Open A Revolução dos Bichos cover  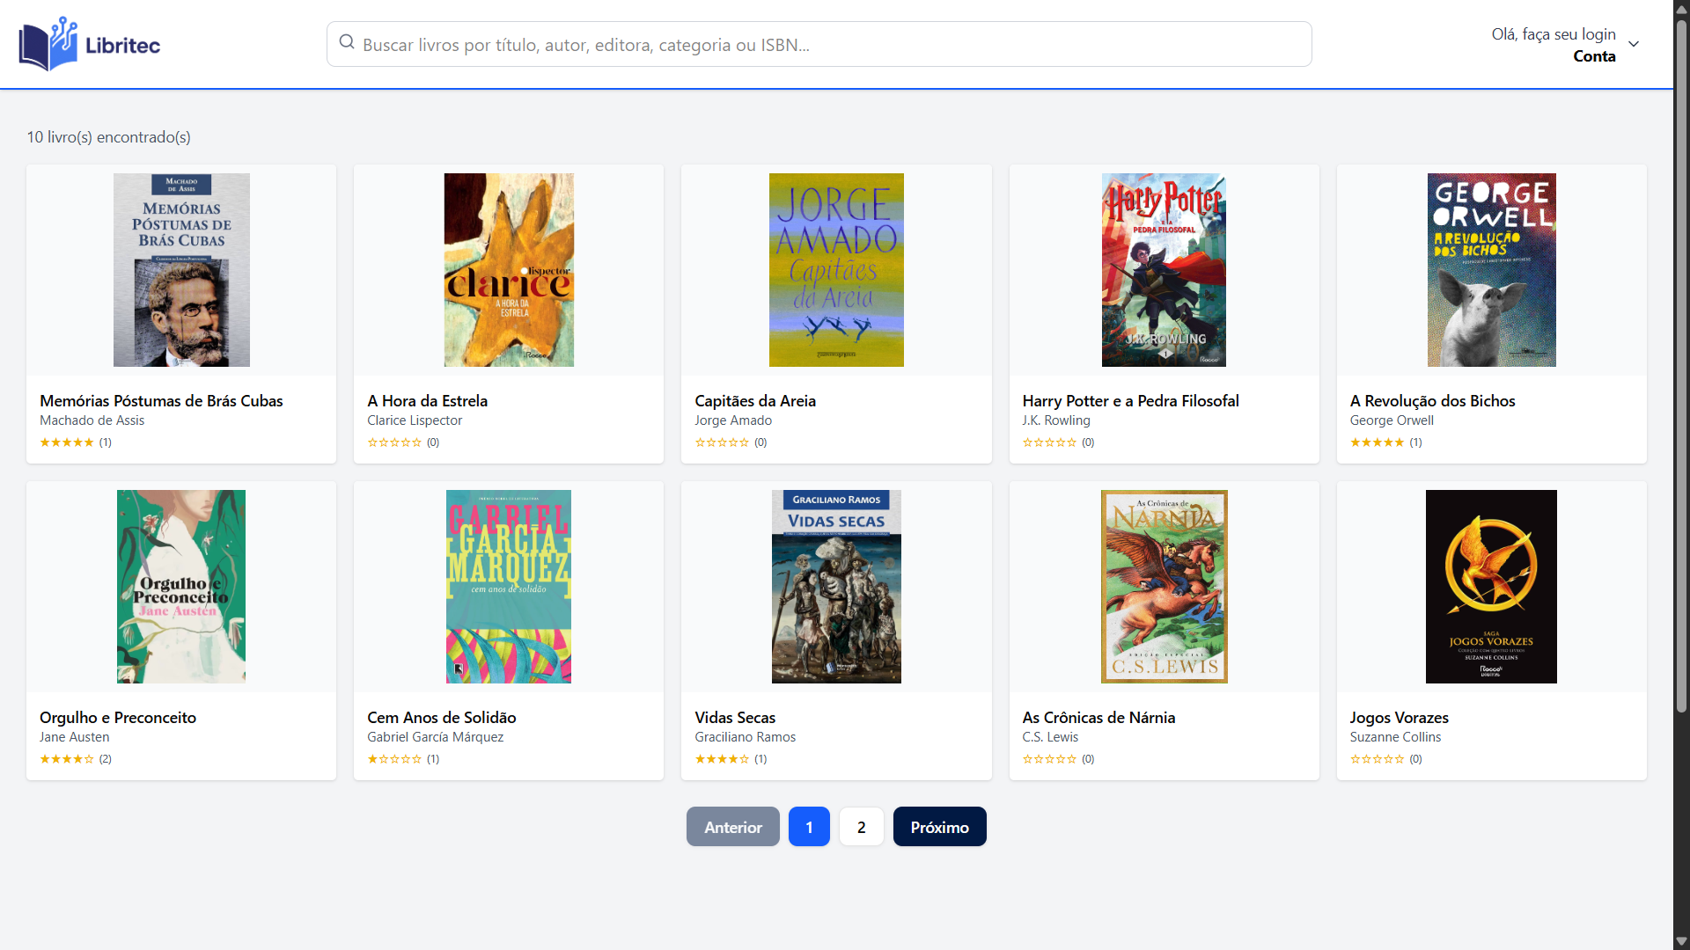(1492, 270)
